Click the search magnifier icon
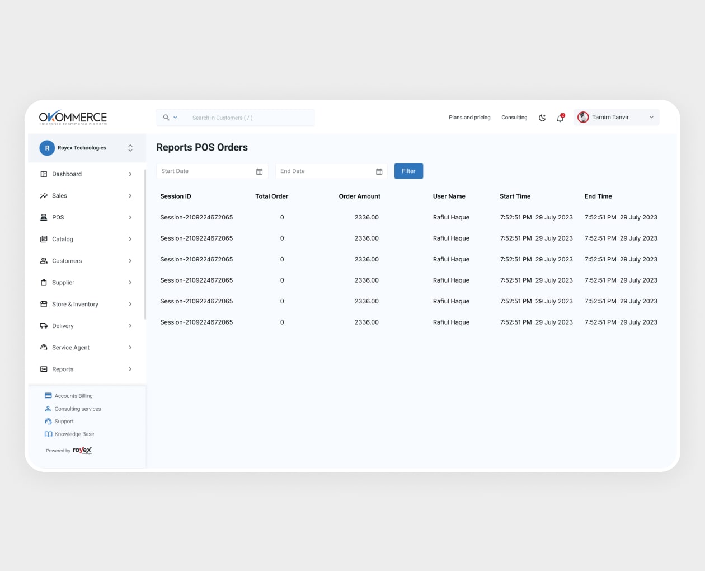 point(166,118)
